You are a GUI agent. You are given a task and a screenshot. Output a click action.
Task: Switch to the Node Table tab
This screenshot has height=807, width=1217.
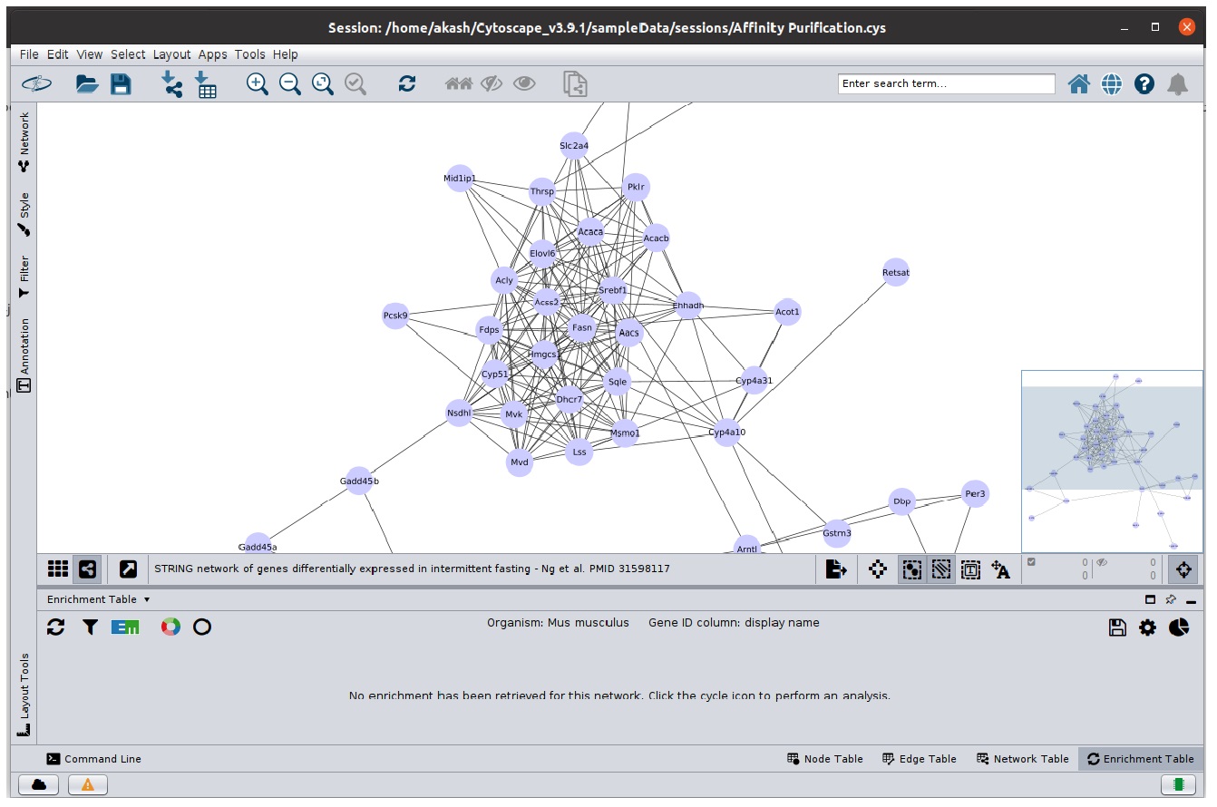tap(824, 759)
